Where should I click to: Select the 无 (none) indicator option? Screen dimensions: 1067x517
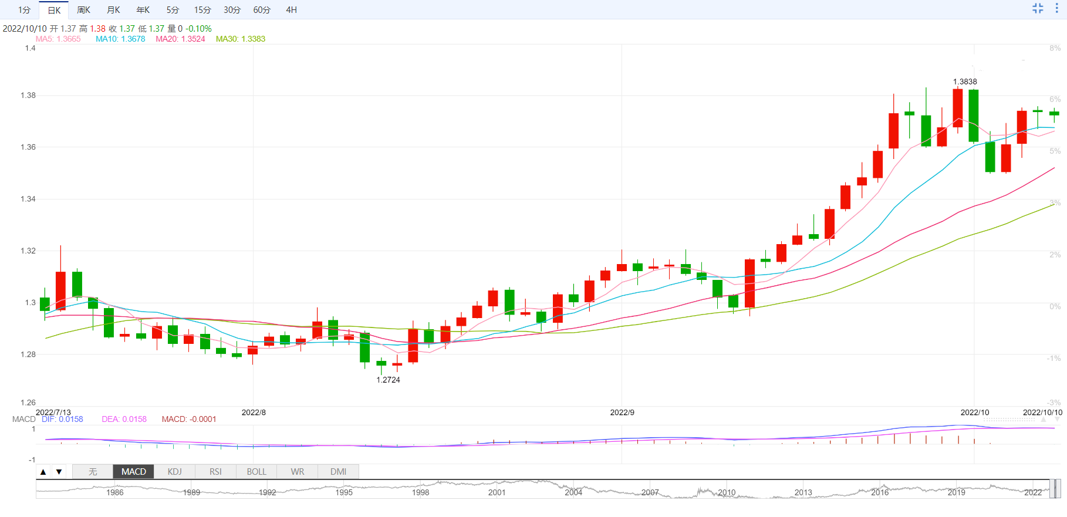click(93, 472)
